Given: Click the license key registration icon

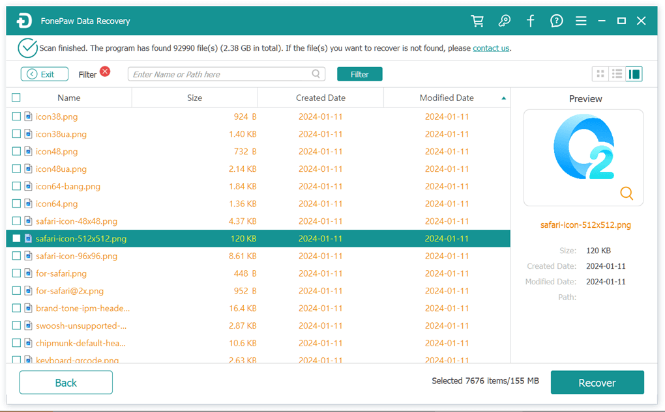Looking at the screenshot, I should point(503,20).
